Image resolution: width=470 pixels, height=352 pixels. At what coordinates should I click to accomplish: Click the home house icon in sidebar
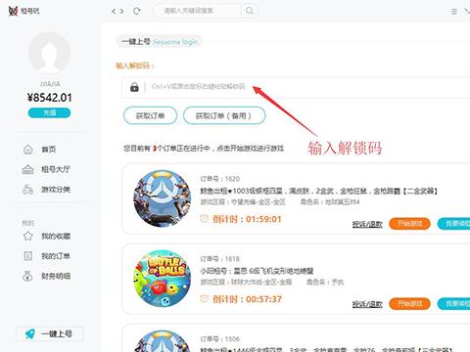pos(28,150)
